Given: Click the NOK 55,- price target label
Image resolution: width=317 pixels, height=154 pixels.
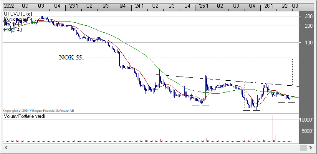Looking at the screenshot, I should (73, 58).
